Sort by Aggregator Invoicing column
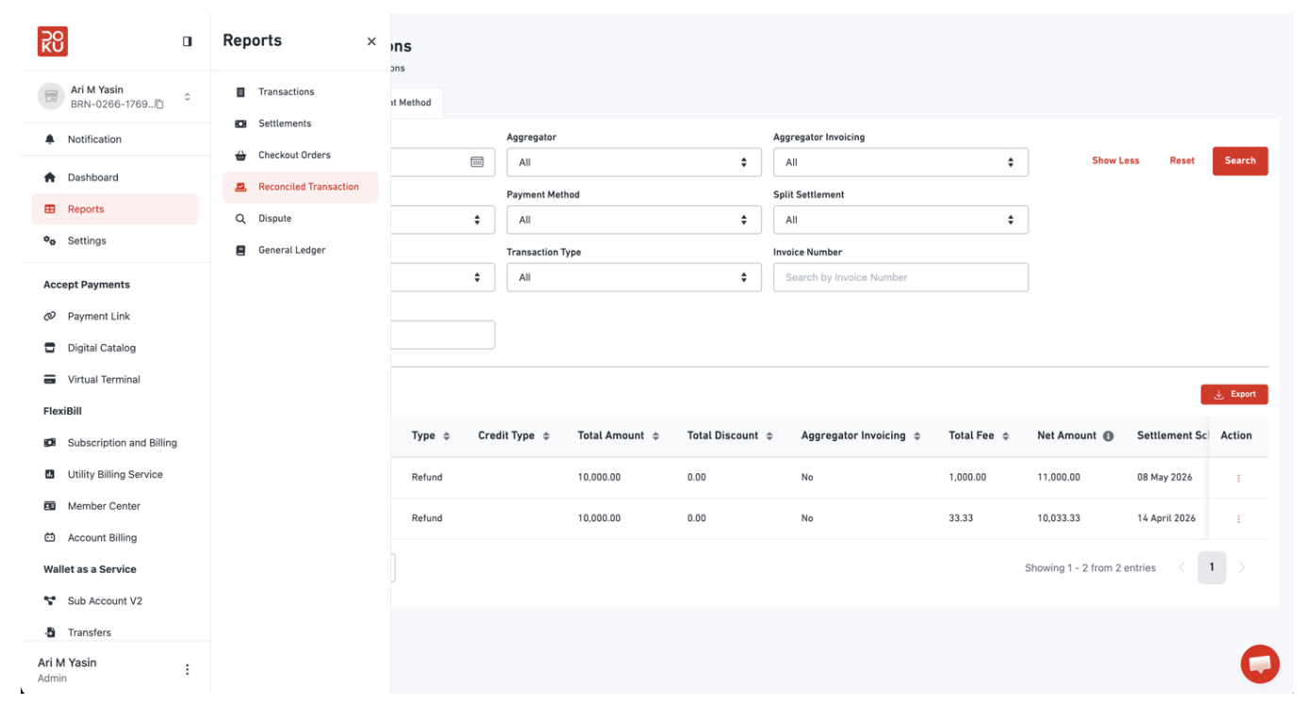Viewport: 1305px width, 705px height. (917, 436)
